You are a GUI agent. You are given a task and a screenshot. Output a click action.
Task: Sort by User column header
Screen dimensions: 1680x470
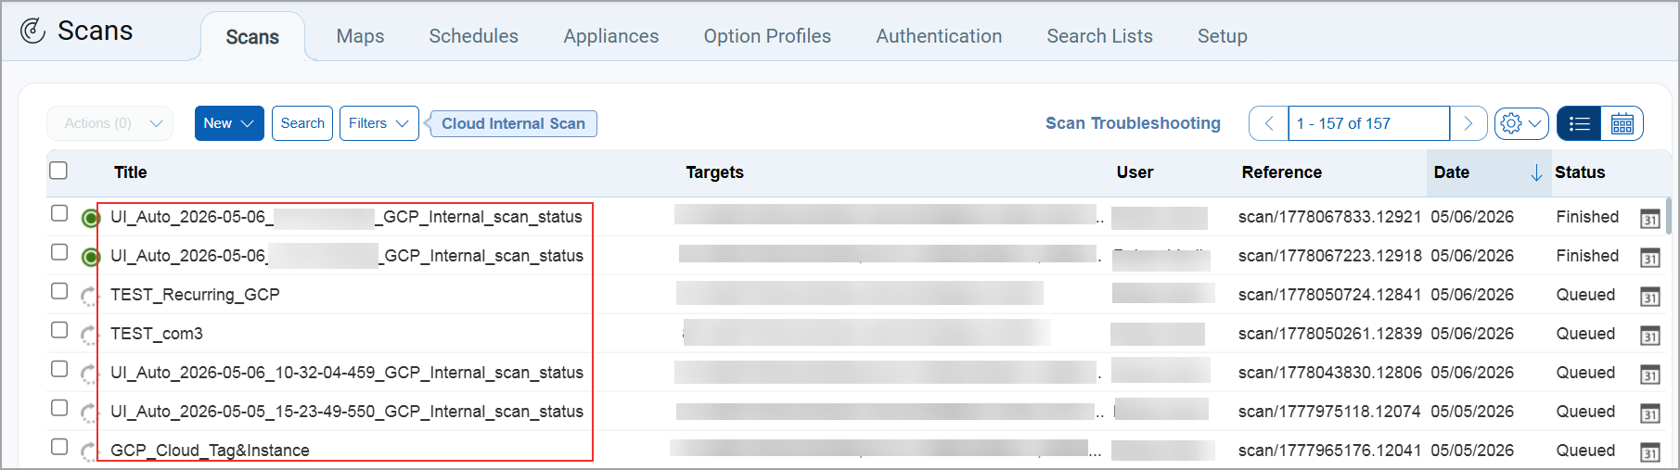pyautogui.click(x=1135, y=172)
